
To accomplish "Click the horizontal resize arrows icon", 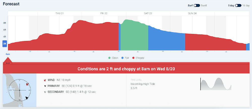I will (x=8, y=63).
